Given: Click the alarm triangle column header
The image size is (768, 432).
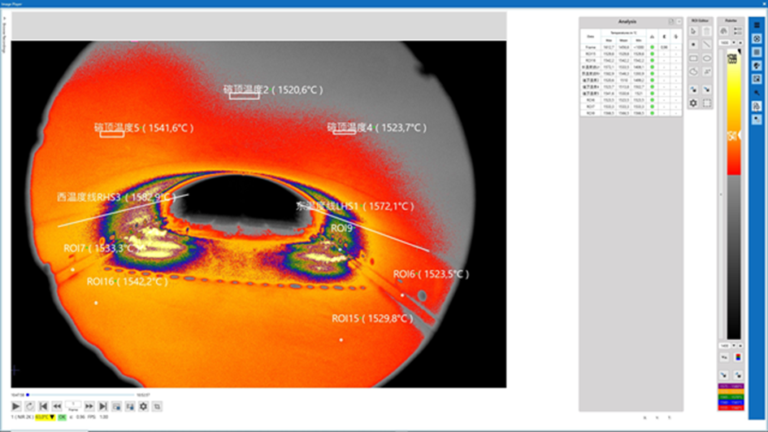Looking at the screenshot, I should 652,37.
